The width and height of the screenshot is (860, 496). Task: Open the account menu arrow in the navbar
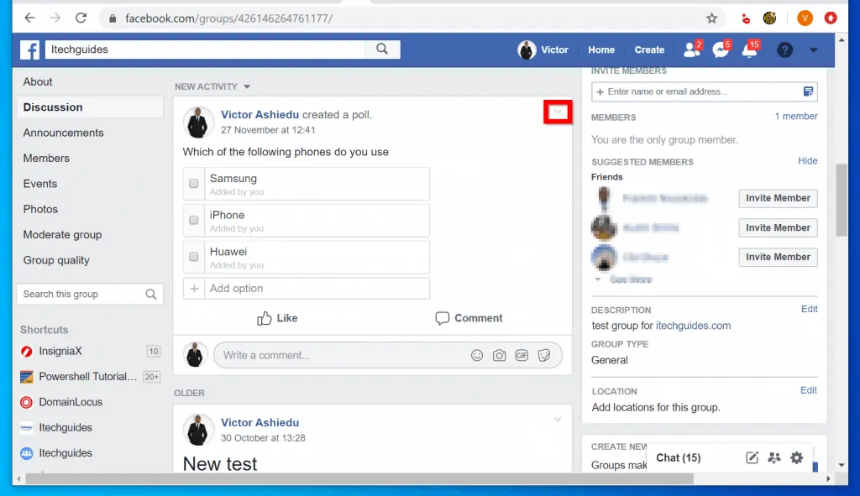click(x=813, y=50)
